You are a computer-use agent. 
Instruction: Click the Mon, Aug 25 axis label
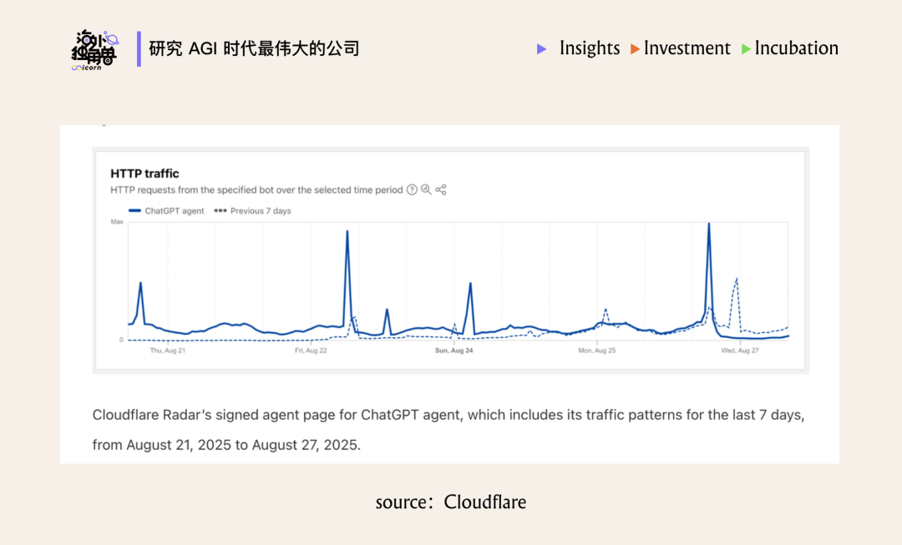point(597,351)
